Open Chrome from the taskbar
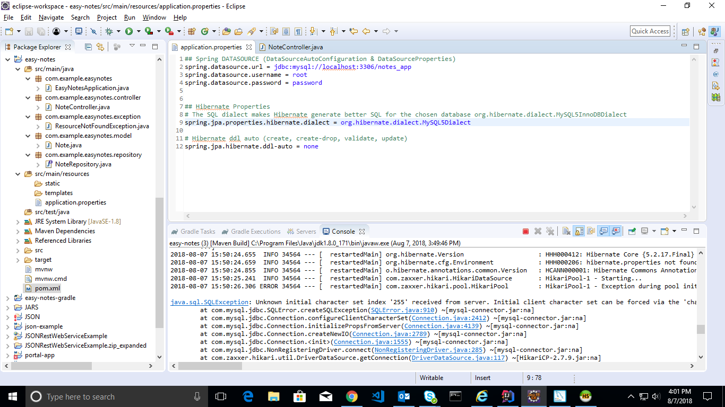Viewport: 725px width, 407px height. click(x=351, y=396)
